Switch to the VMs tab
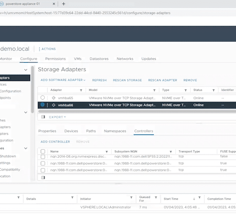This screenshot has width=236, height=218. coord(78,59)
